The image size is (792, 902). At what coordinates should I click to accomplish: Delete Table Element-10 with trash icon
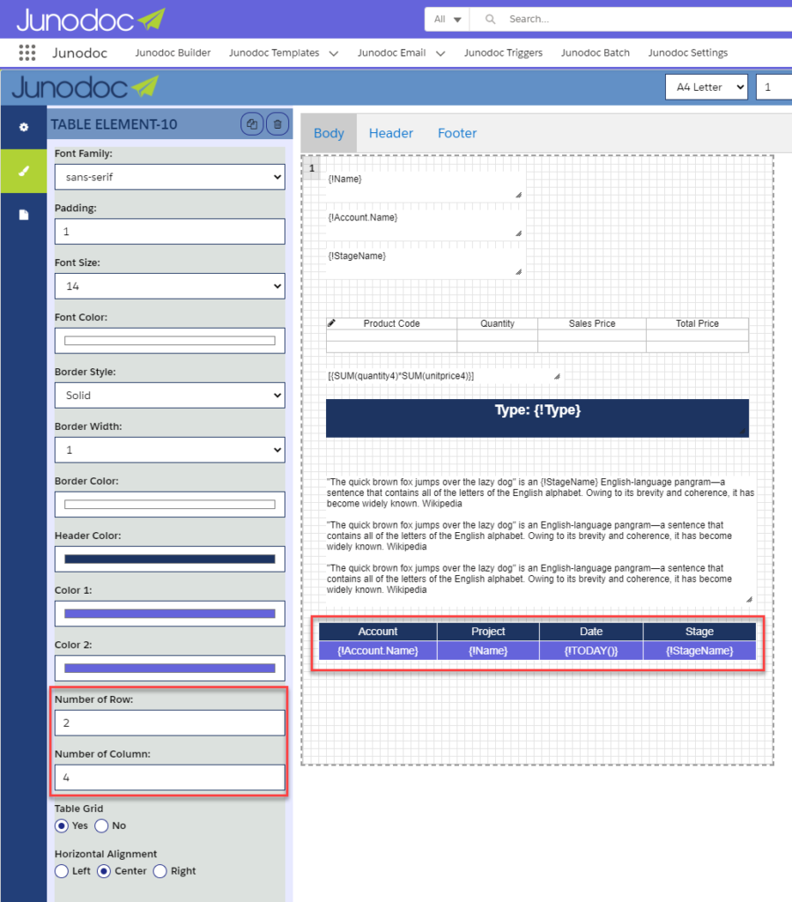point(278,123)
